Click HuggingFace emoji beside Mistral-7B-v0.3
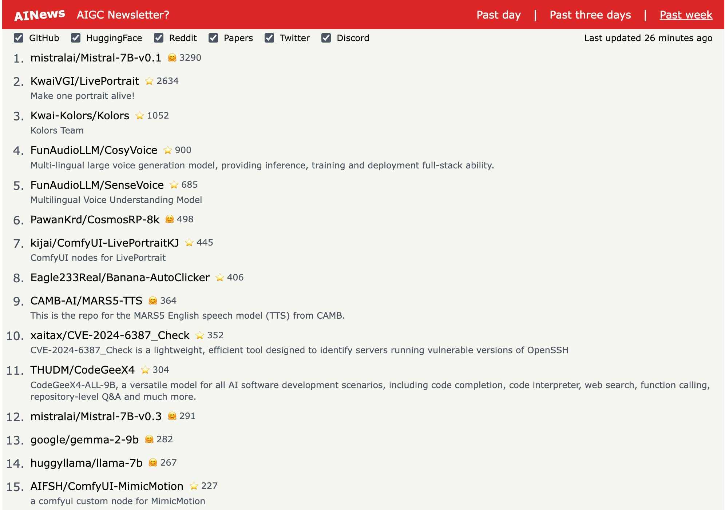This screenshot has height=510, width=725. click(x=172, y=416)
